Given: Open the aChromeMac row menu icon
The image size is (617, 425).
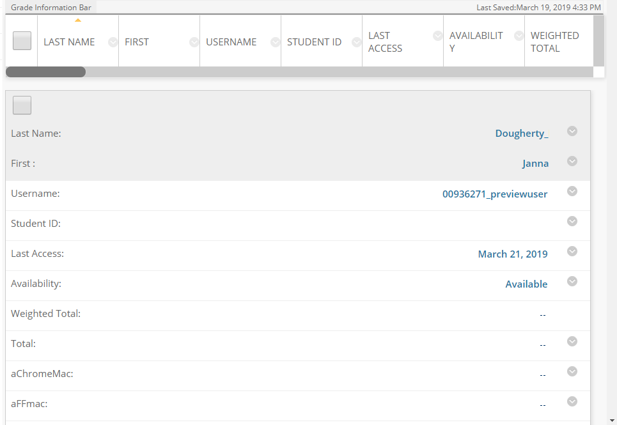Looking at the screenshot, I should coord(572,371).
